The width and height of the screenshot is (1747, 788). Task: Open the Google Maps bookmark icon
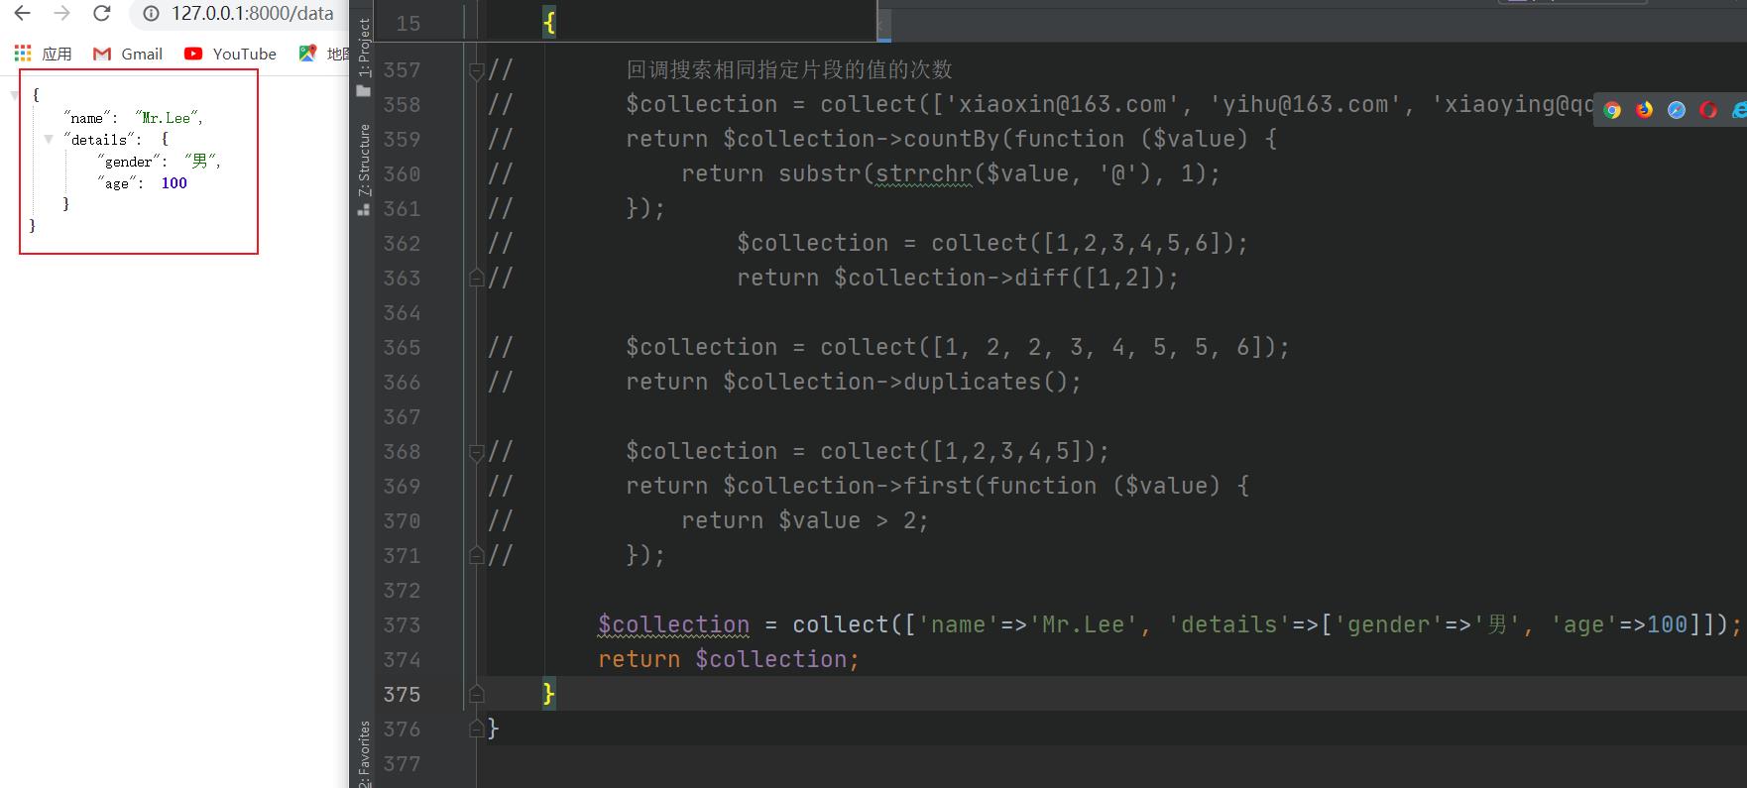click(x=308, y=54)
